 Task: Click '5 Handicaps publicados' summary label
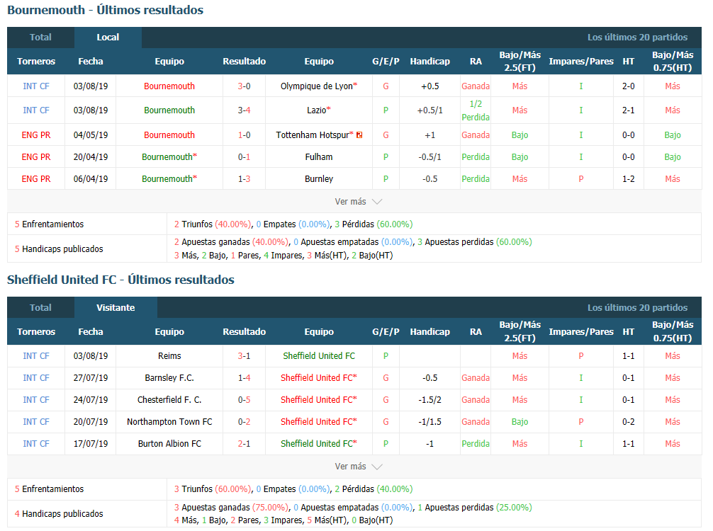59,249
